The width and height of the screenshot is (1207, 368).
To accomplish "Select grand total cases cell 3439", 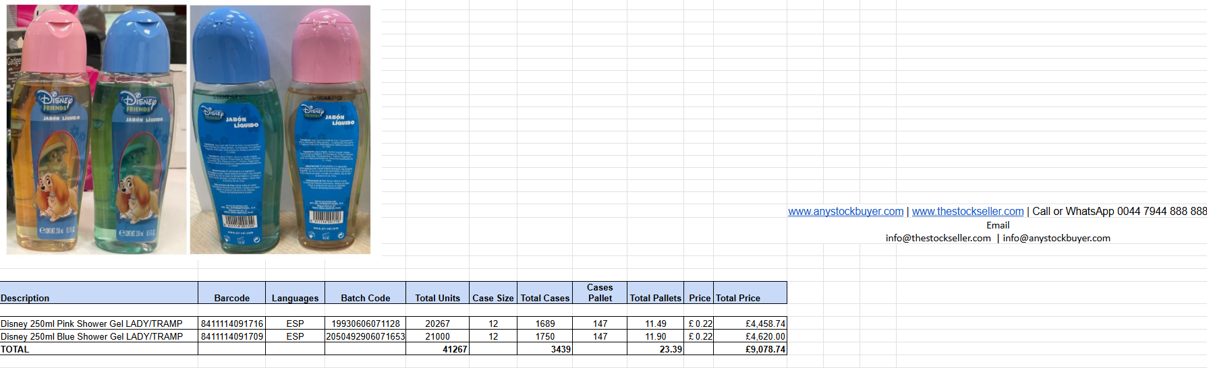I will click(x=545, y=349).
